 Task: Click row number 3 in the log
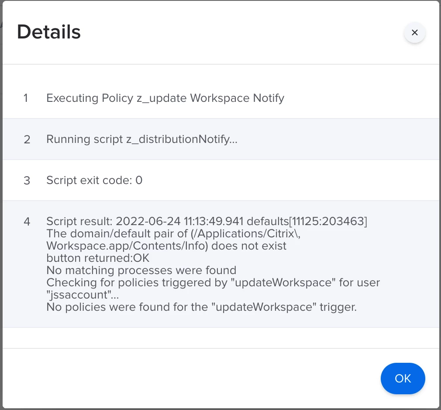tap(27, 181)
